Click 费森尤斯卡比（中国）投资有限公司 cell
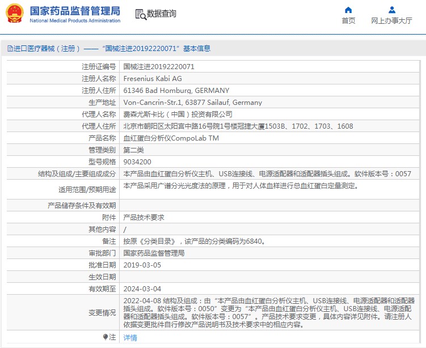 pos(269,114)
